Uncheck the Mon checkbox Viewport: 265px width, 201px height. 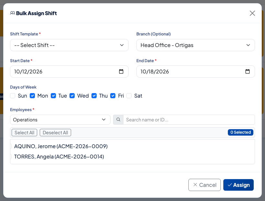point(32,96)
